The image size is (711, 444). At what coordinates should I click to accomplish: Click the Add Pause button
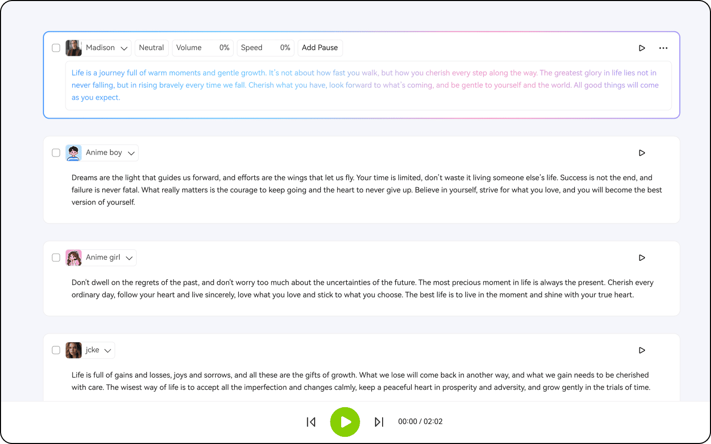point(320,48)
